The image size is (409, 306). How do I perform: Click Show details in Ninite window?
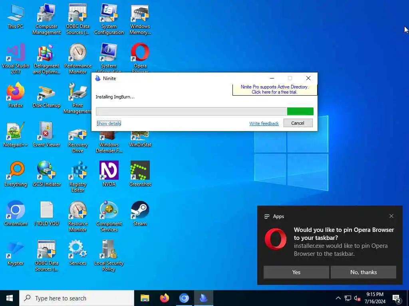pos(109,124)
